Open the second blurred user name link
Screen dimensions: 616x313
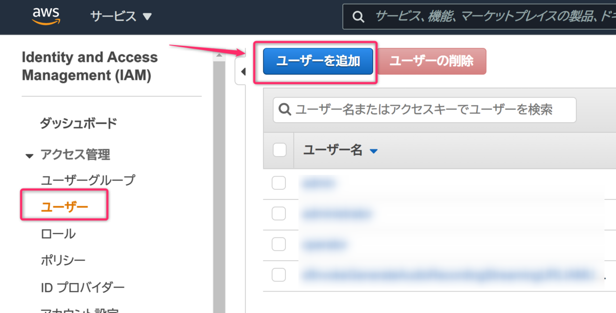[336, 213]
